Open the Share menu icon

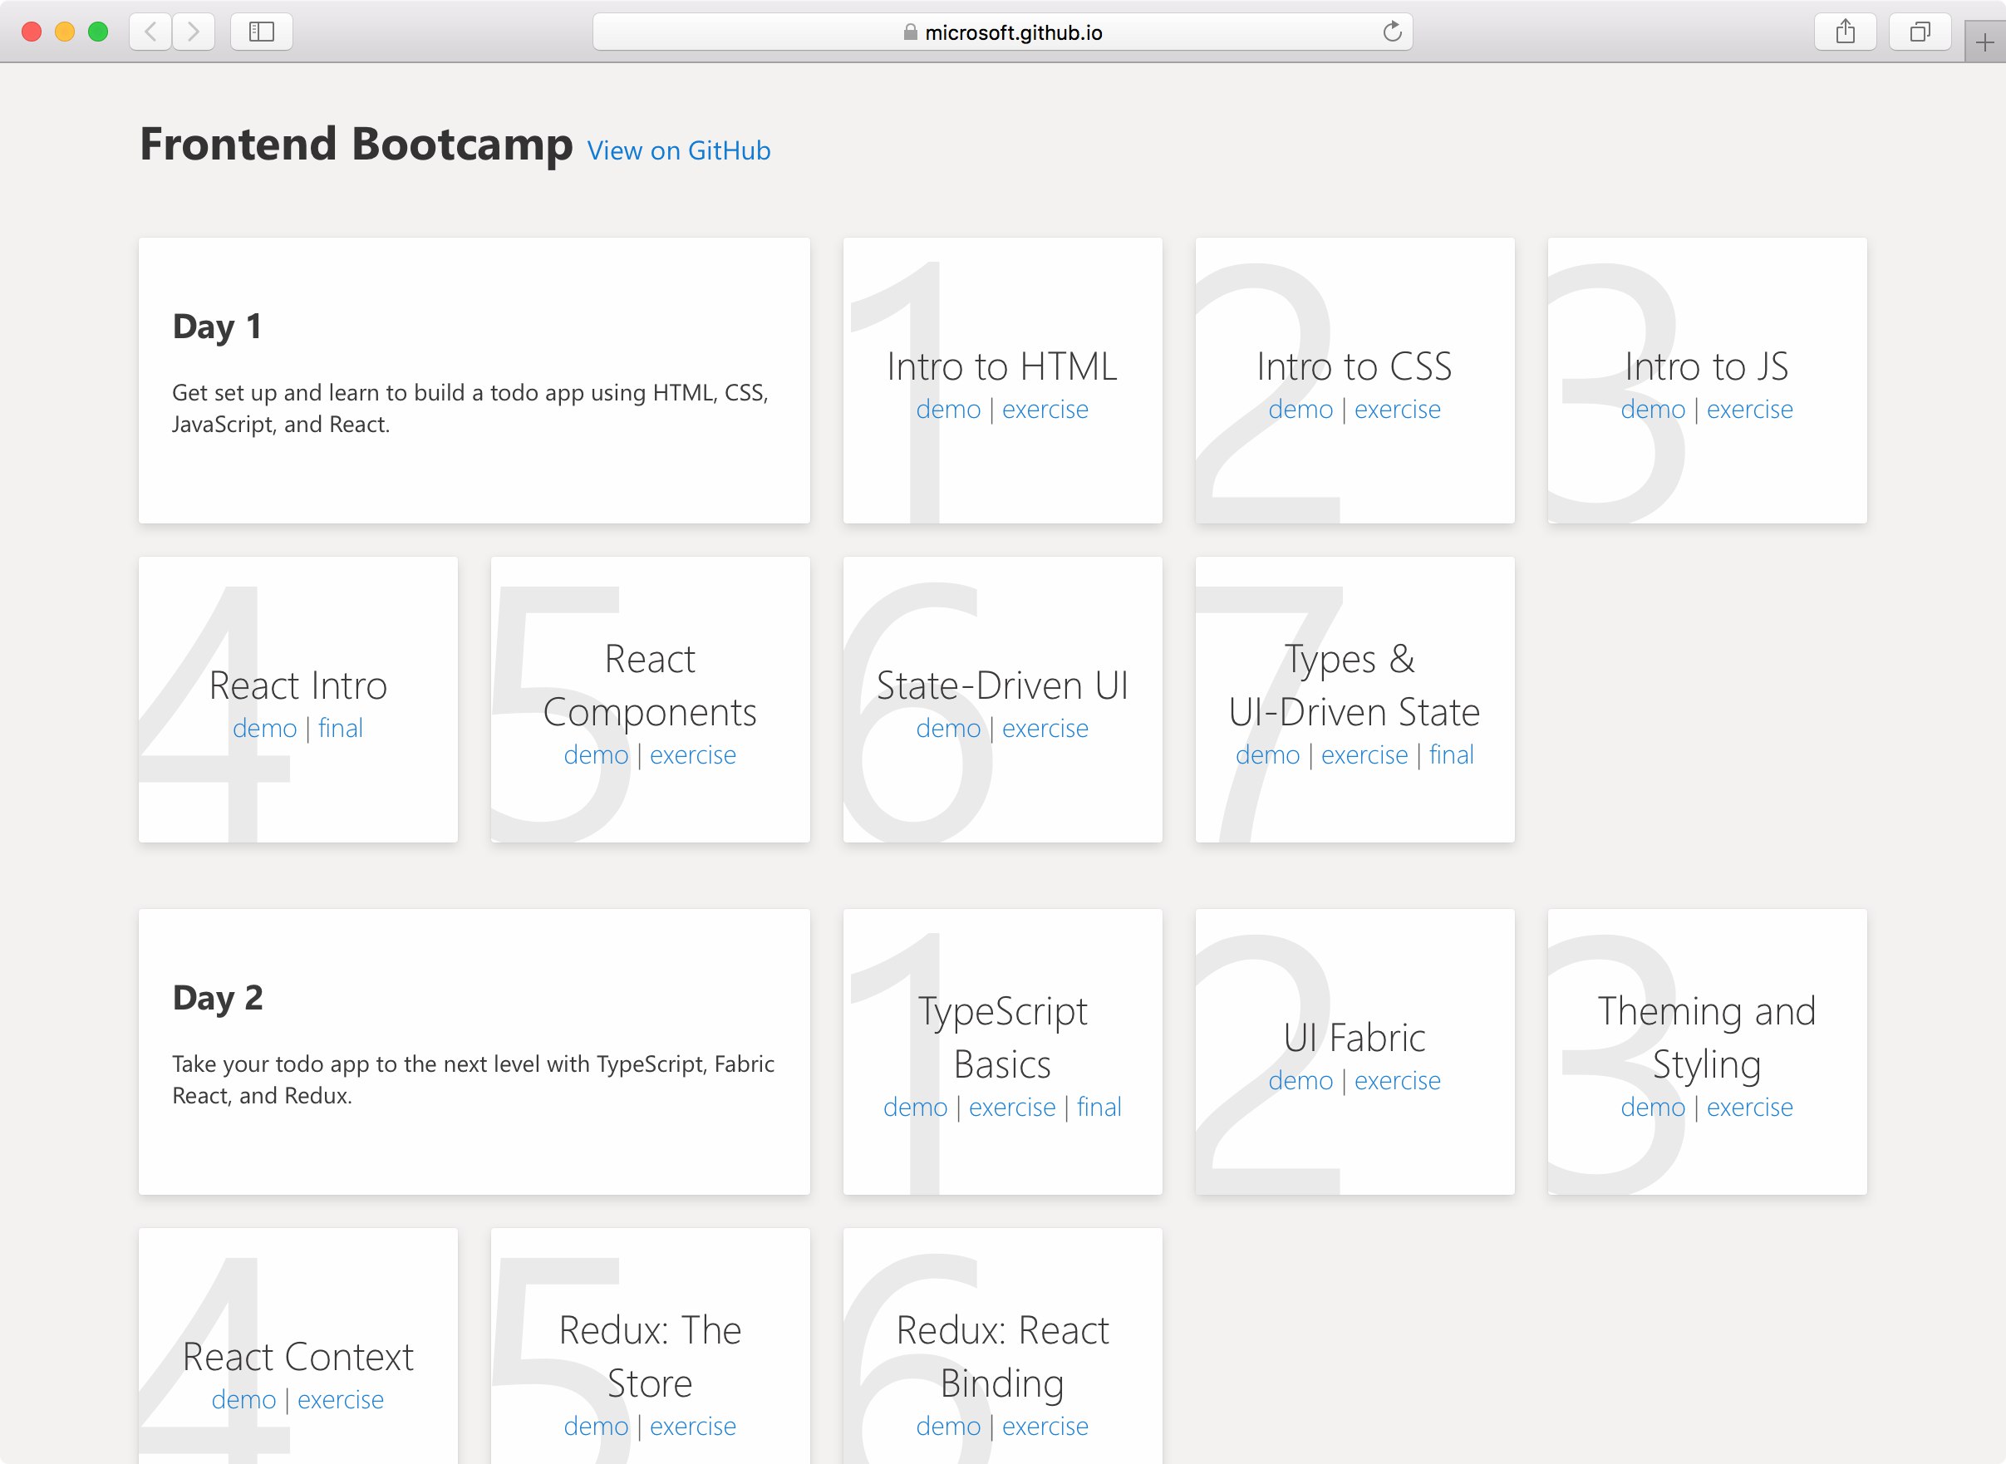pos(1846,32)
